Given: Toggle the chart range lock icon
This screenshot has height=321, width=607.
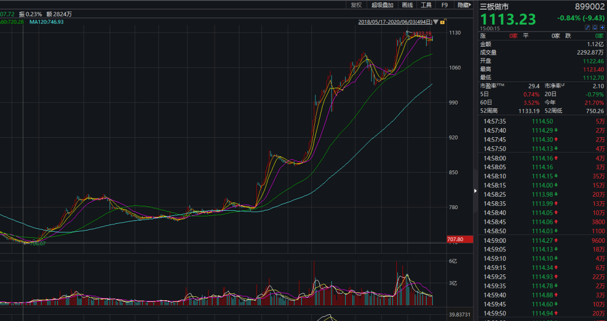Looking at the screenshot, I should pyautogui.click(x=442, y=22).
